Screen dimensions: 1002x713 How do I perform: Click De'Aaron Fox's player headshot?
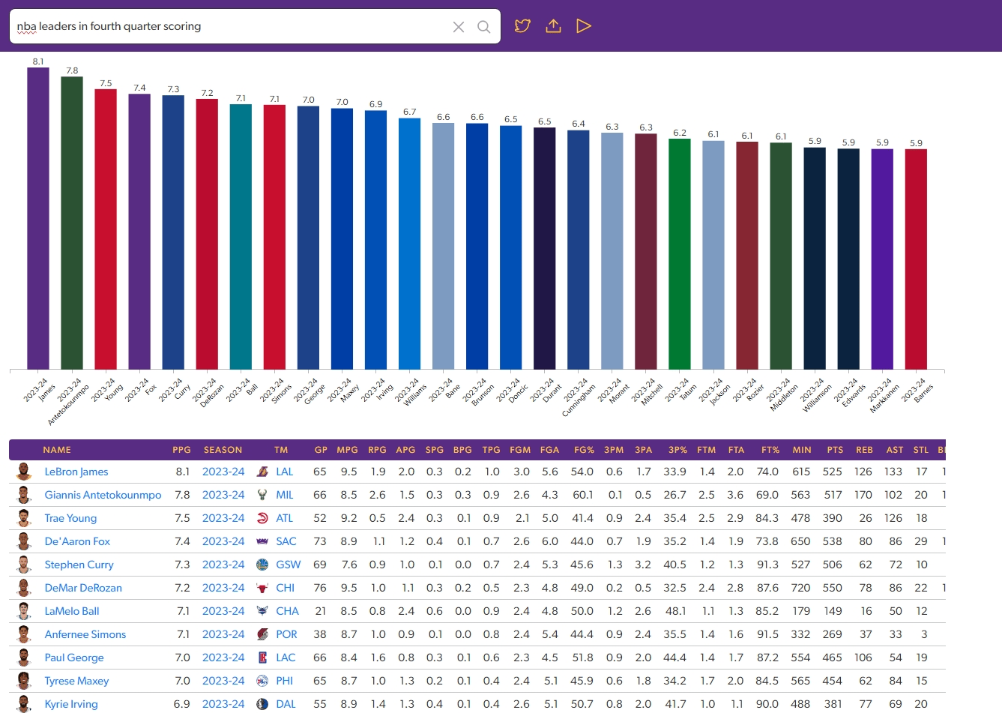coord(24,541)
